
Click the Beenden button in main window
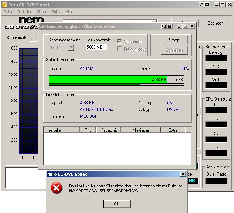tap(215, 23)
